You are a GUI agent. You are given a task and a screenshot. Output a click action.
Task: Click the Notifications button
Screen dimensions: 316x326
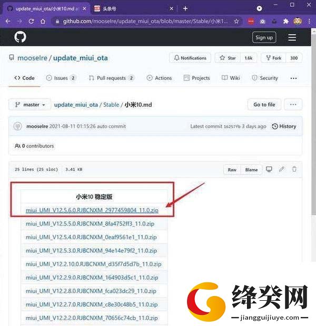[190, 58]
